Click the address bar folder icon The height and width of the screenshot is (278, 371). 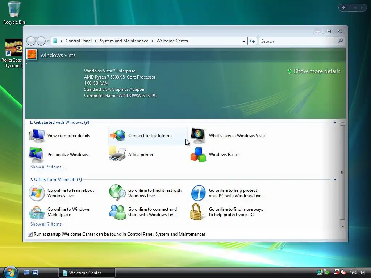[x=55, y=41]
